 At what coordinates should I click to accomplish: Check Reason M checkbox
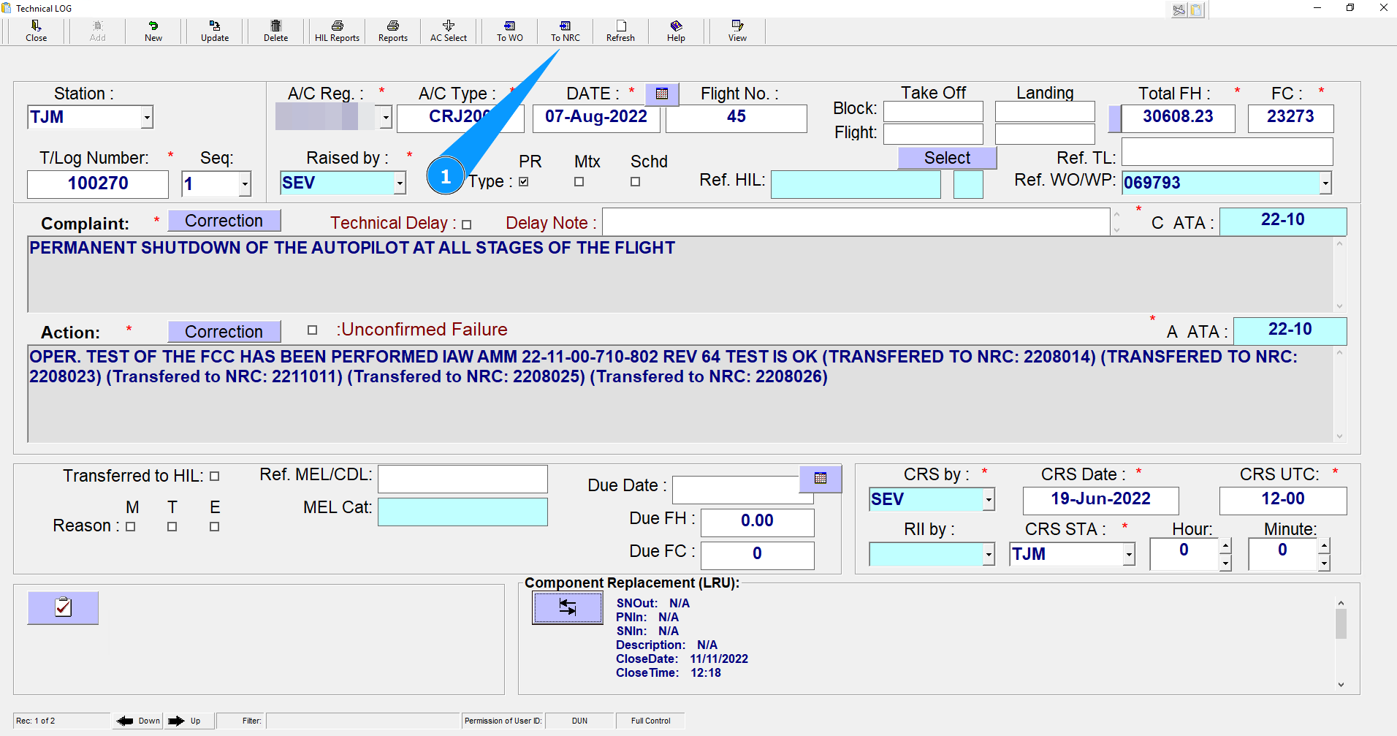tap(131, 527)
